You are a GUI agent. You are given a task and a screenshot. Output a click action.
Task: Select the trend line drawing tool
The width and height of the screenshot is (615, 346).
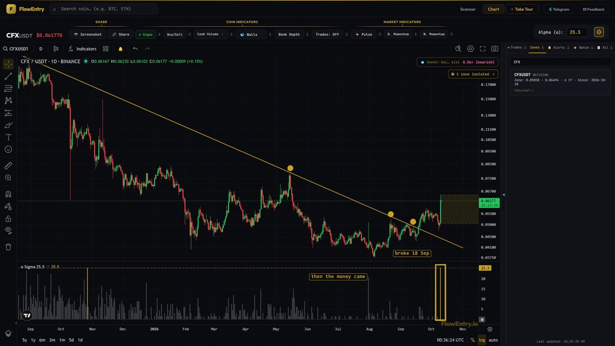(8, 76)
